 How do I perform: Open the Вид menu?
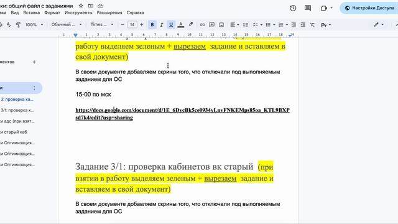click(x=15, y=12)
